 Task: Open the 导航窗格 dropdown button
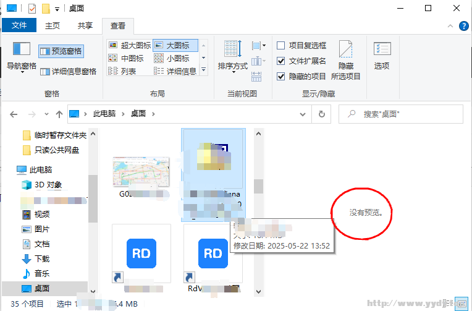(x=22, y=58)
